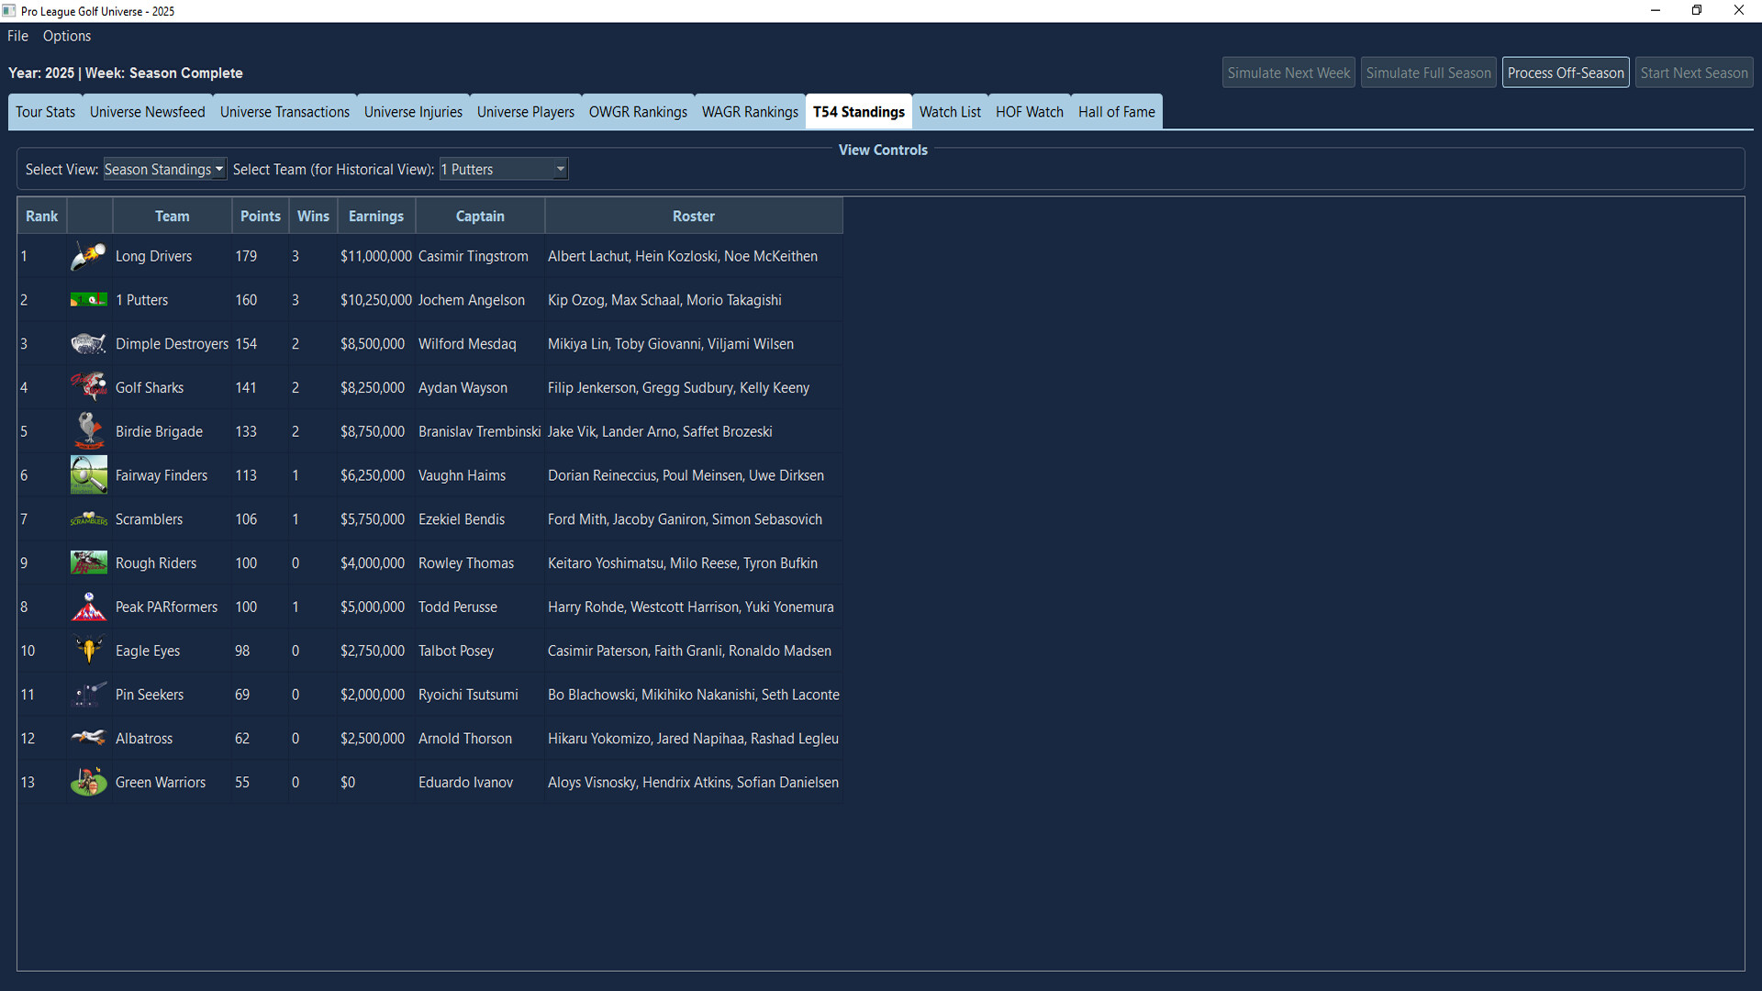This screenshot has width=1762, height=991.
Task: Select the Dimple Destroyers golf ball logo
Action: pos(88,343)
